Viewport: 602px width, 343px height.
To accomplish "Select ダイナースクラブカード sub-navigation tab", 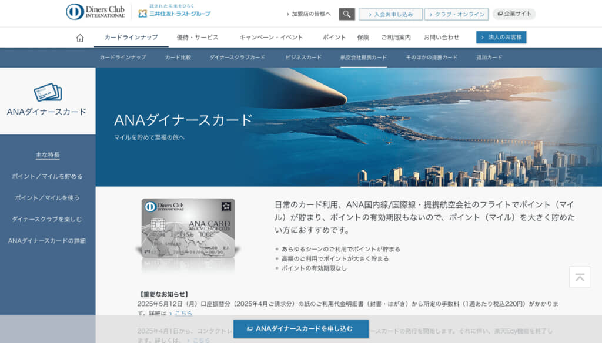I will [238, 58].
